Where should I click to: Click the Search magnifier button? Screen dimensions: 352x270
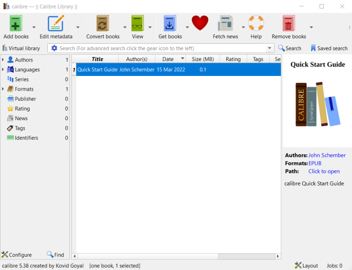[x=290, y=48]
